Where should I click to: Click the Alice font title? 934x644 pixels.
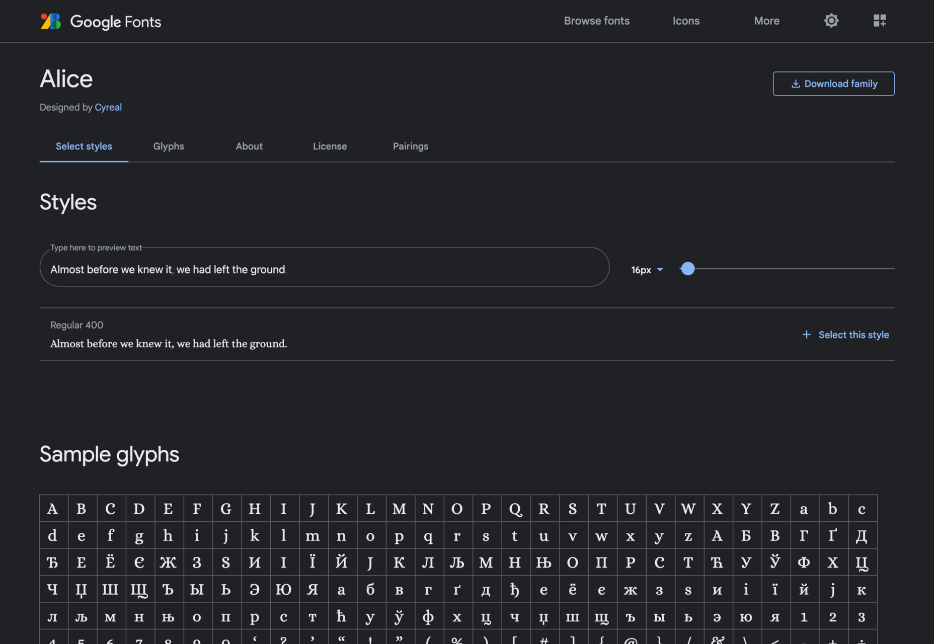66,79
